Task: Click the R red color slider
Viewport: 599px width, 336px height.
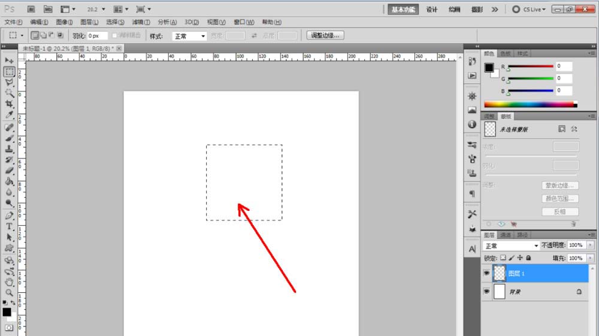Action: pyautogui.click(x=531, y=66)
